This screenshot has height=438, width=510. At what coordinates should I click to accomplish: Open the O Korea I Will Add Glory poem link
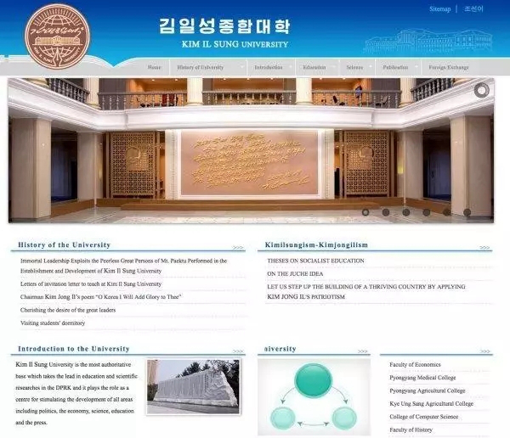(x=101, y=297)
